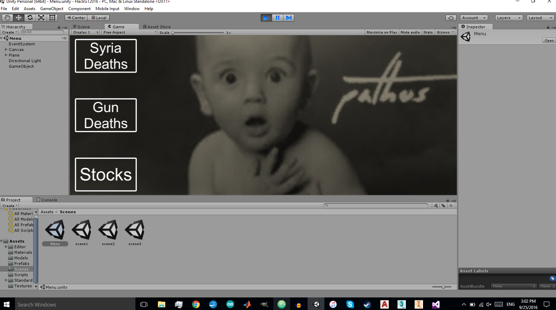Open Project Create dropdown
This screenshot has height=310, width=556.
pos(10,206)
